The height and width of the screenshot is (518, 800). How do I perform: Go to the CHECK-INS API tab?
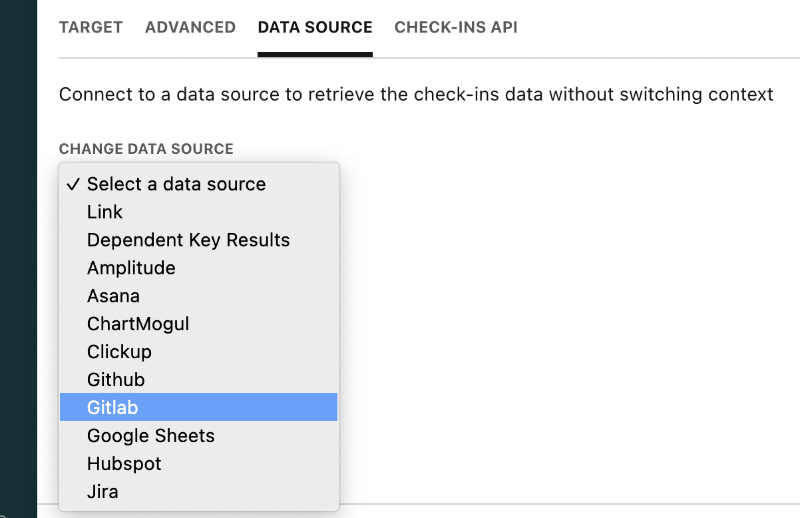(x=456, y=27)
